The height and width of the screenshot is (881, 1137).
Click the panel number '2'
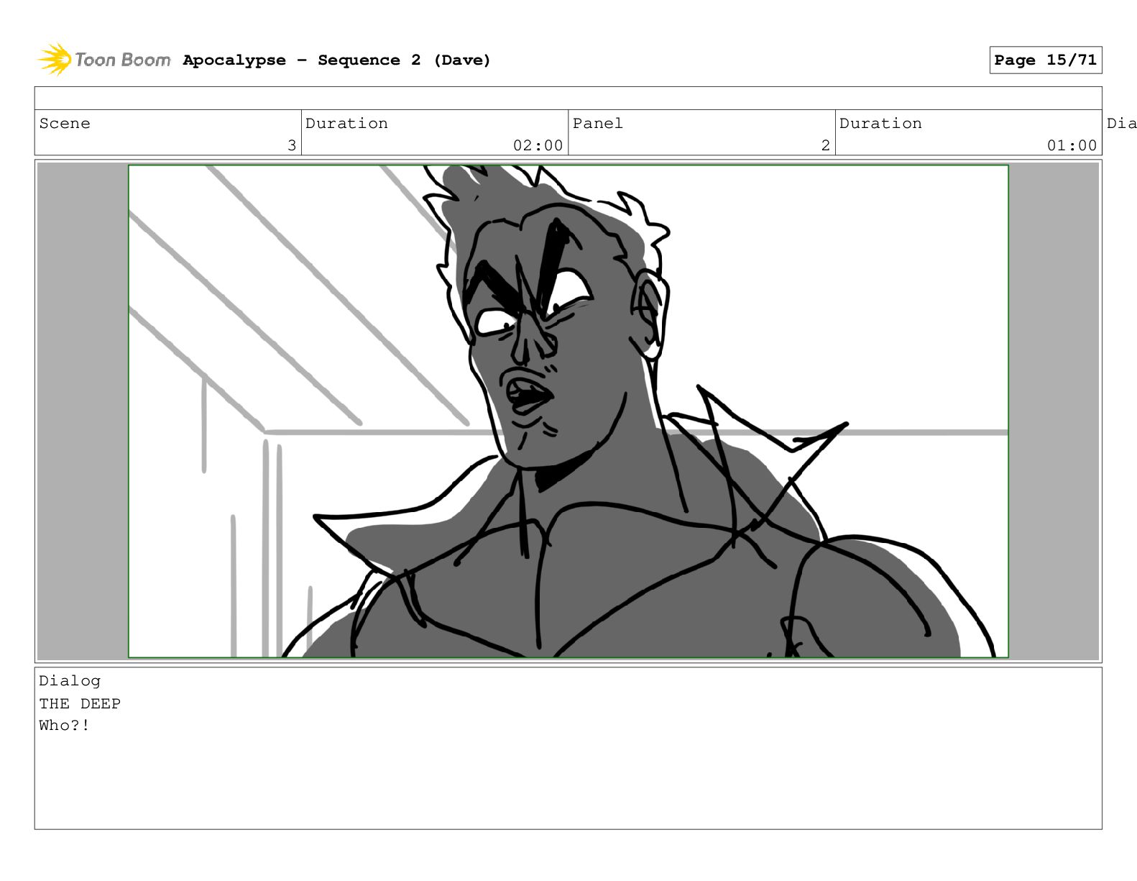pos(826,145)
